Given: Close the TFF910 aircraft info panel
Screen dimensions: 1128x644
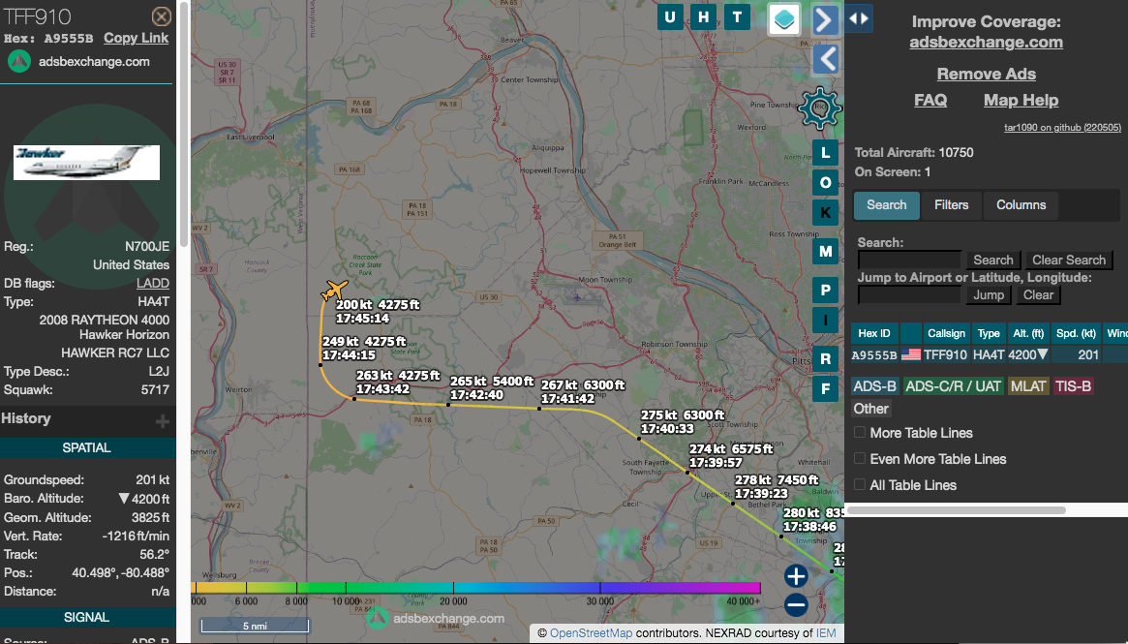Looking at the screenshot, I should (162, 16).
